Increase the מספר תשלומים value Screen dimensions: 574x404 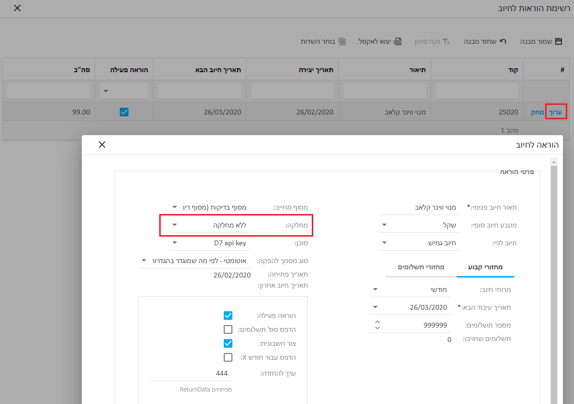coord(377,322)
